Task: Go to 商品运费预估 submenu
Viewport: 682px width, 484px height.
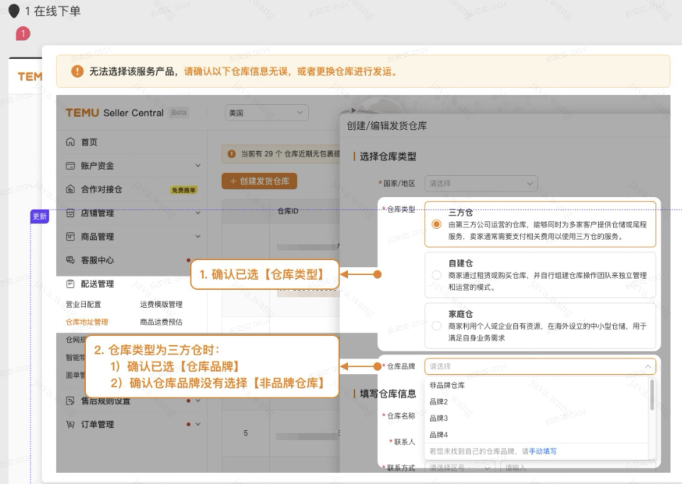Action: point(161,322)
